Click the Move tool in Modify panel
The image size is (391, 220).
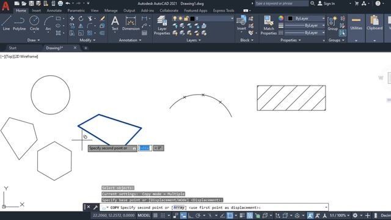(72, 18)
